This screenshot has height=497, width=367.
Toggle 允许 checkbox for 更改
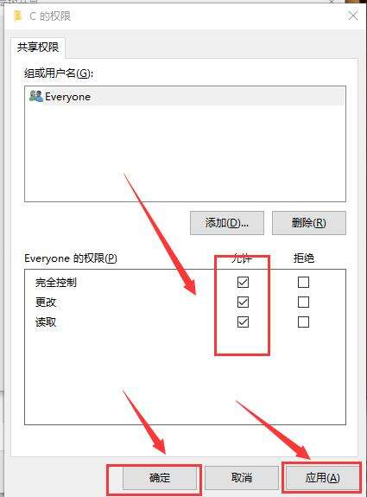tap(243, 302)
